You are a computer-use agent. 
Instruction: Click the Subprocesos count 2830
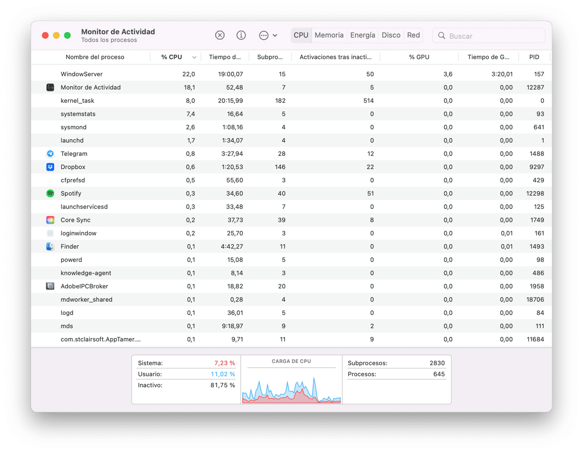pos(437,363)
